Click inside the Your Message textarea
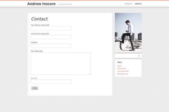This screenshot has width=169, height=112. (61, 64)
